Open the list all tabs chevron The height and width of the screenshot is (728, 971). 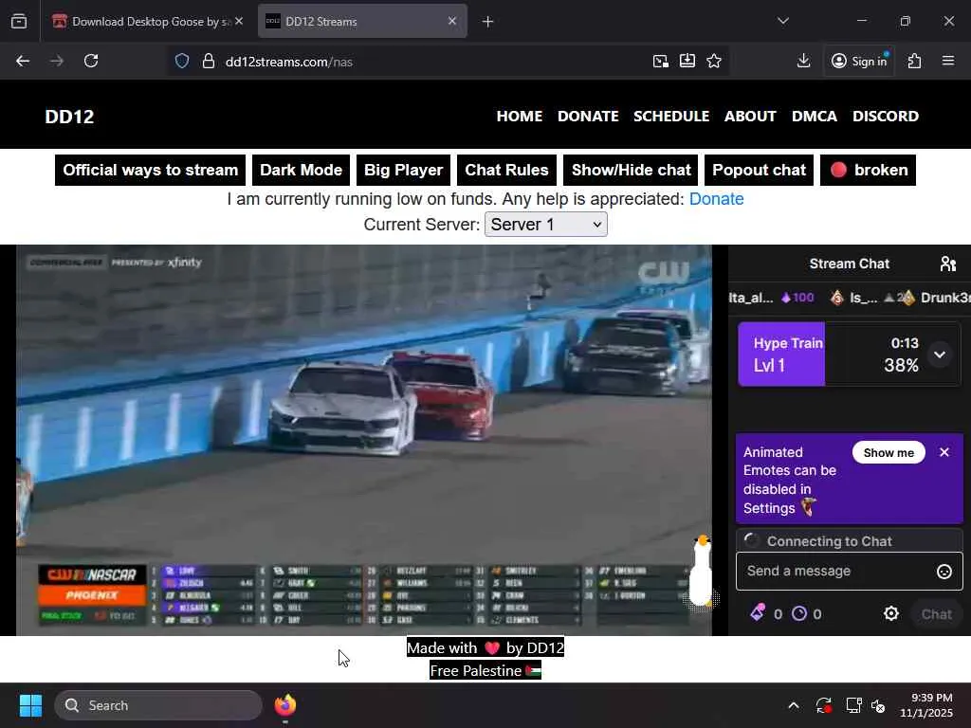(x=783, y=21)
